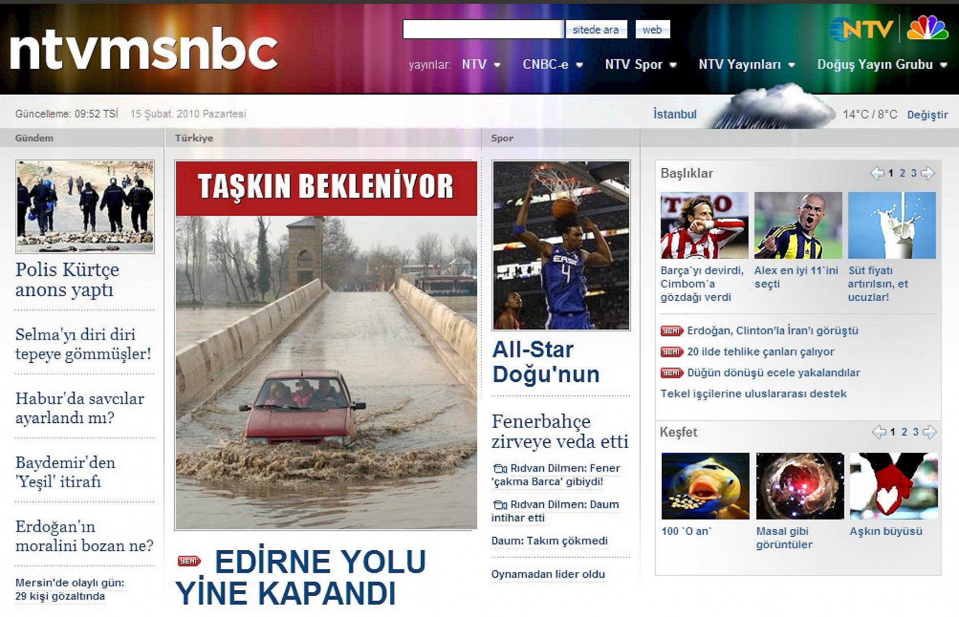Open the flooded bridge car photo
The image size is (959, 617).
[x=326, y=370]
